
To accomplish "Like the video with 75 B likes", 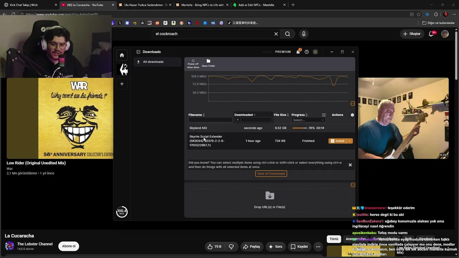I will pos(214,247).
